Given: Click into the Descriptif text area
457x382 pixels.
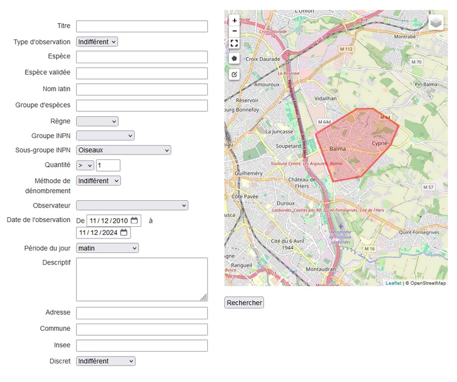Looking at the screenshot, I should coord(142,279).
